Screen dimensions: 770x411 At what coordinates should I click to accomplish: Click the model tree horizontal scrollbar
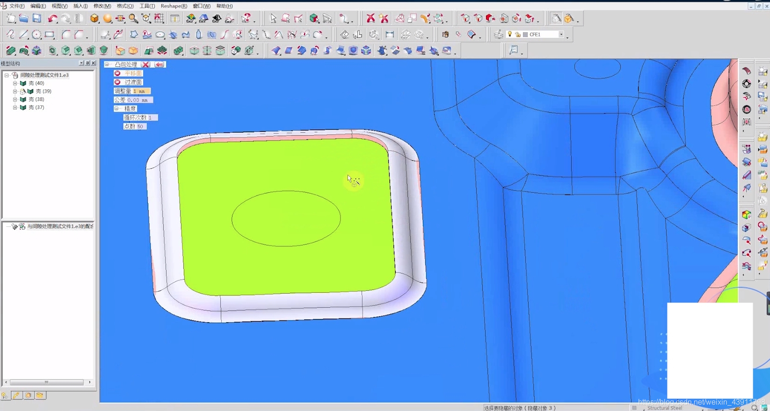coord(47,382)
